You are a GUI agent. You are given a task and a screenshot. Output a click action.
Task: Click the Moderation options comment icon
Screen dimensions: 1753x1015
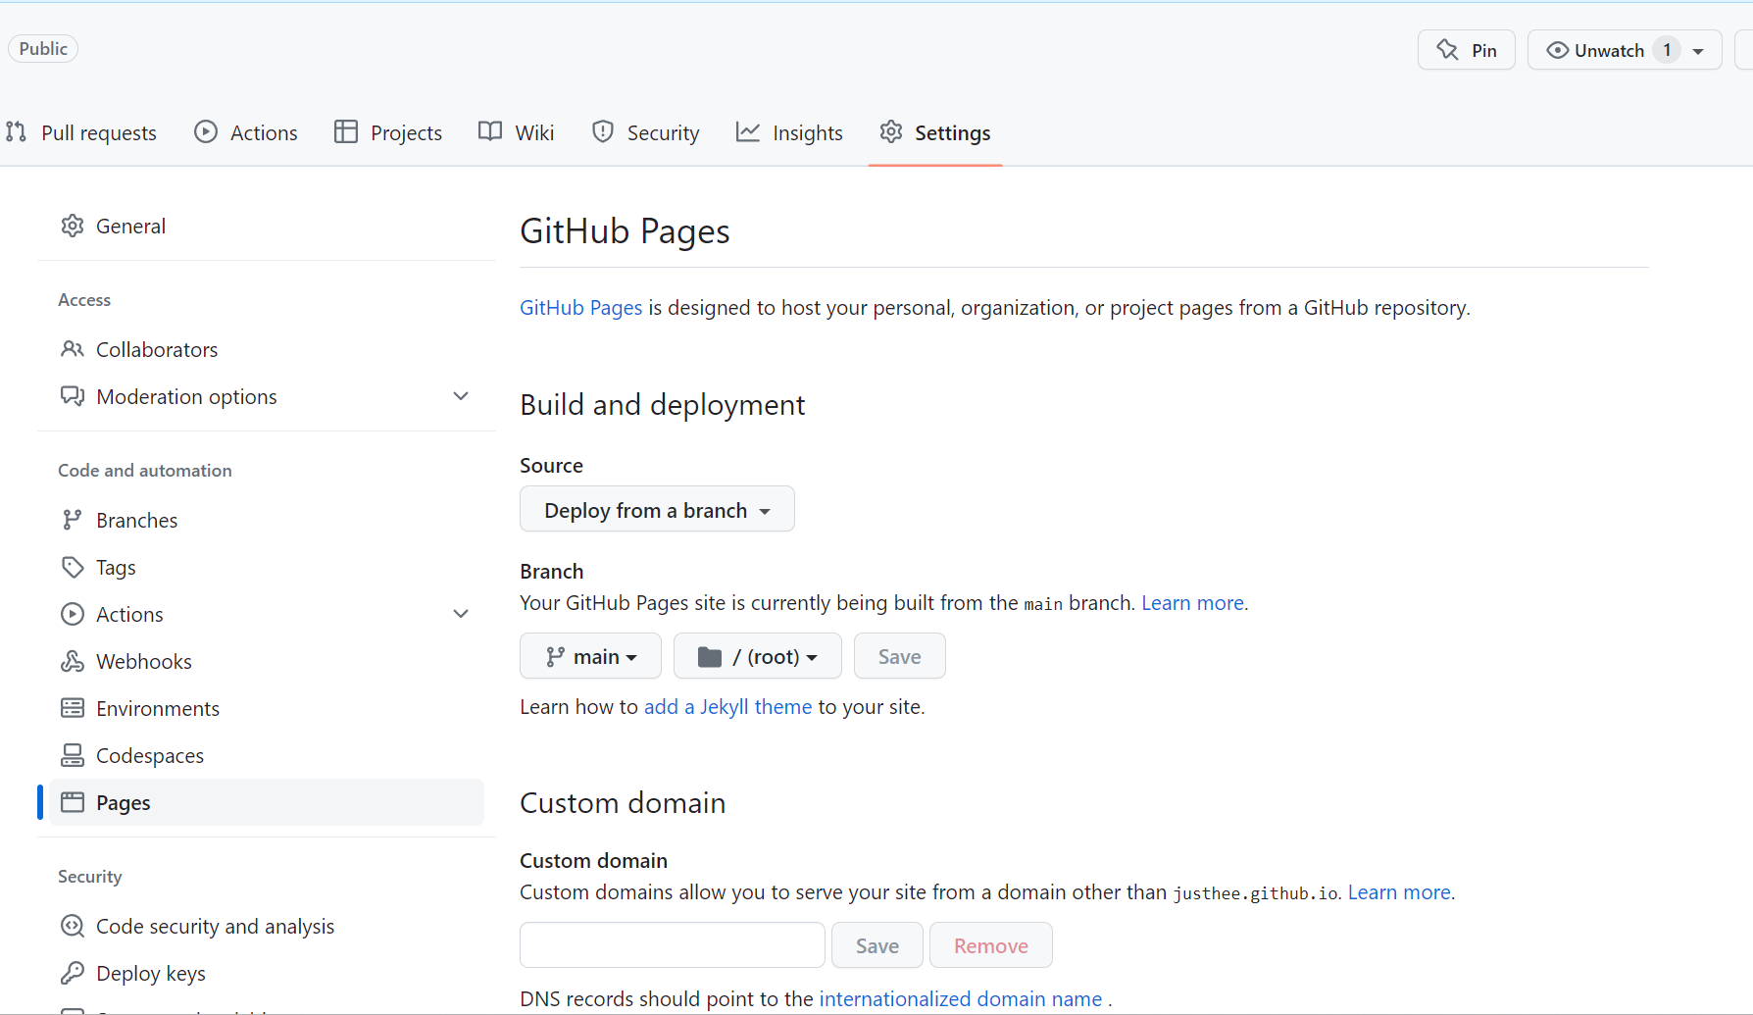[73, 396]
